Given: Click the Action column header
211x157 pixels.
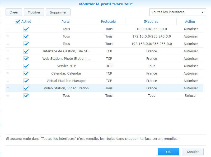Looking at the screenshot, I should 190,22.
